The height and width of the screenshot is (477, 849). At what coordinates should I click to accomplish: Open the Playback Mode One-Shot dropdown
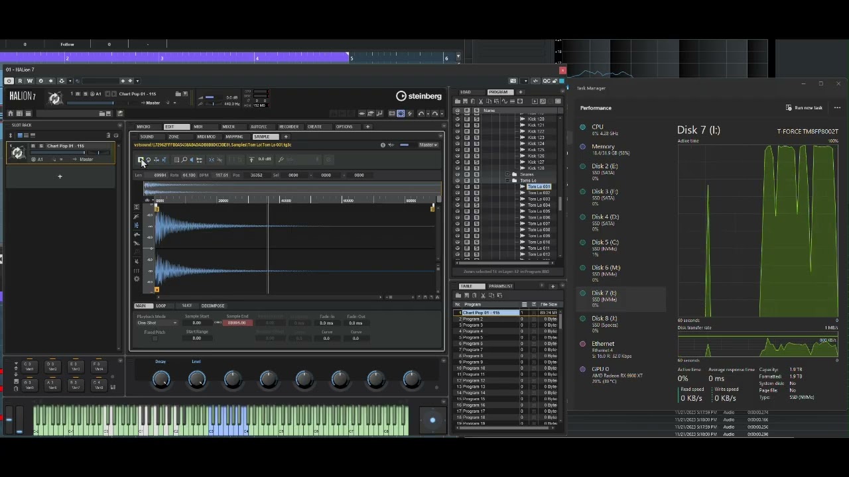coord(157,323)
